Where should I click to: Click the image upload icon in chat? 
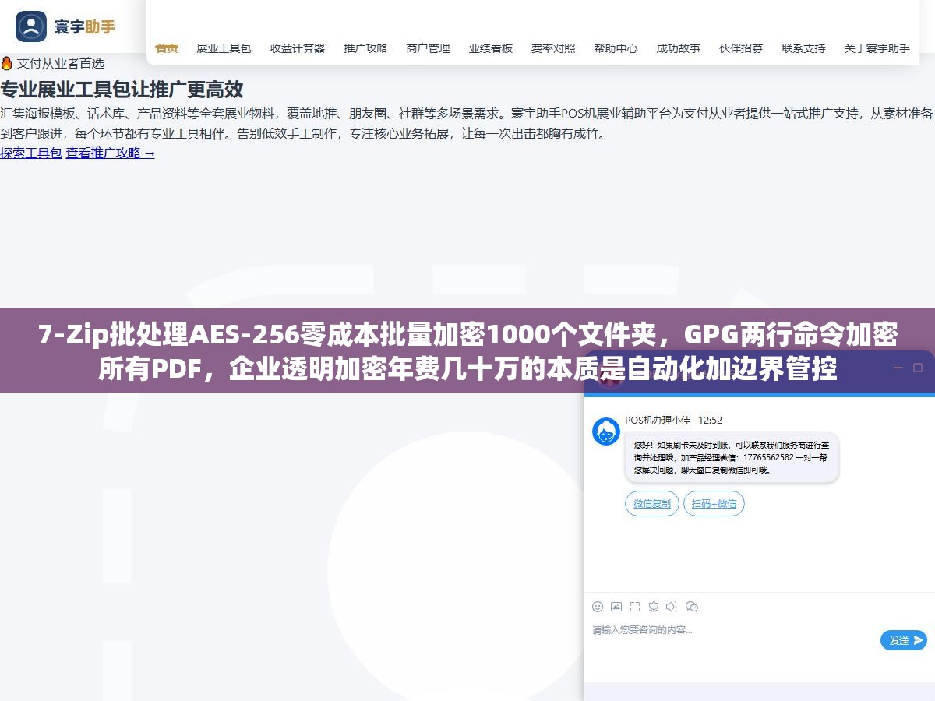pyautogui.click(x=616, y=607)
